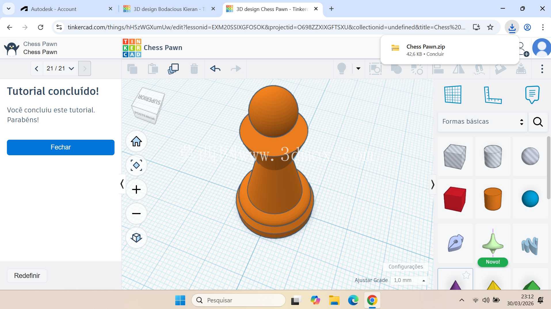Click the Home view button
Image resolution: width=551 pixels, height=309 pixels.
coord(136,141)
